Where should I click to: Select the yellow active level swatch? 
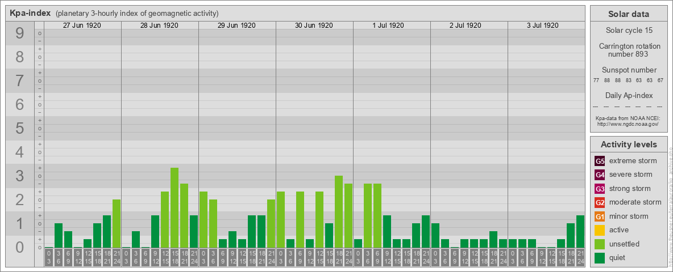(x=600, y=230)
